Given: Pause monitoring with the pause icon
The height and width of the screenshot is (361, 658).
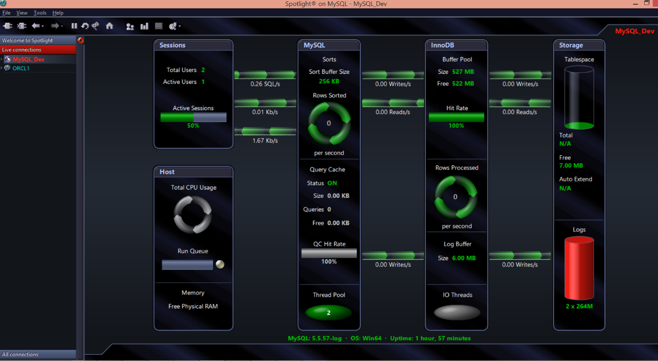Looking at the screenshot, I should pyautogui.click(x=74, y=26).
